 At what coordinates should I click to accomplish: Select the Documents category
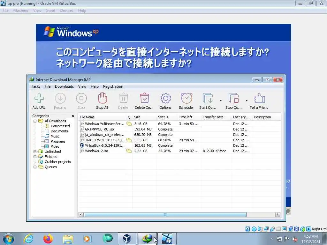tap(59, 131)
